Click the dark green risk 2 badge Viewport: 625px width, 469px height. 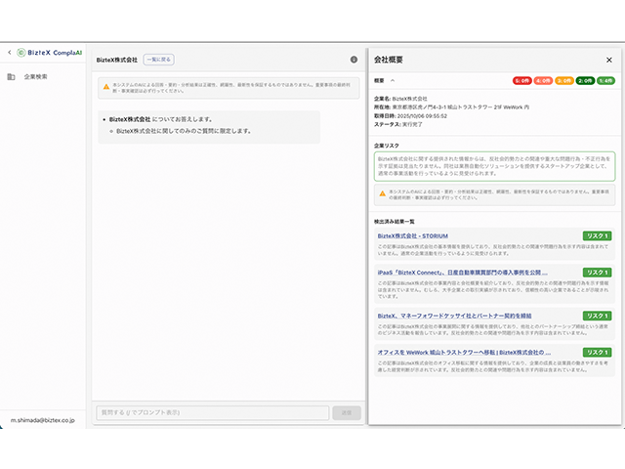tap(585, 80)
